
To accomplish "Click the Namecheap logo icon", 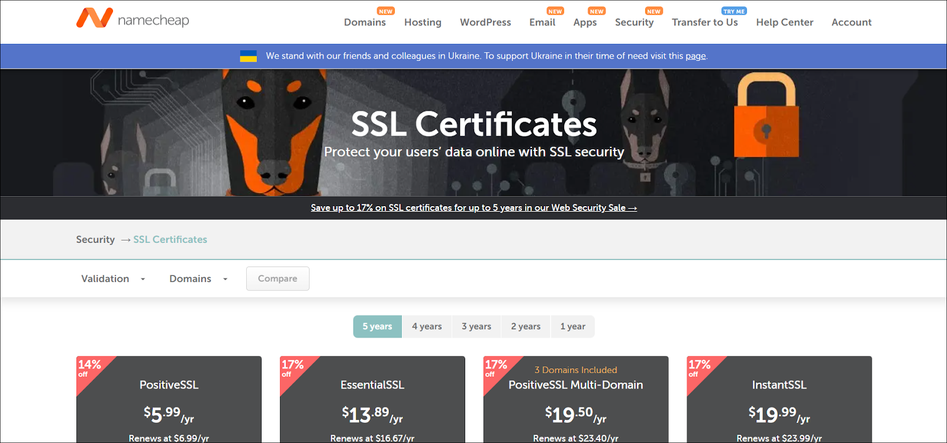I will (95, 18).
